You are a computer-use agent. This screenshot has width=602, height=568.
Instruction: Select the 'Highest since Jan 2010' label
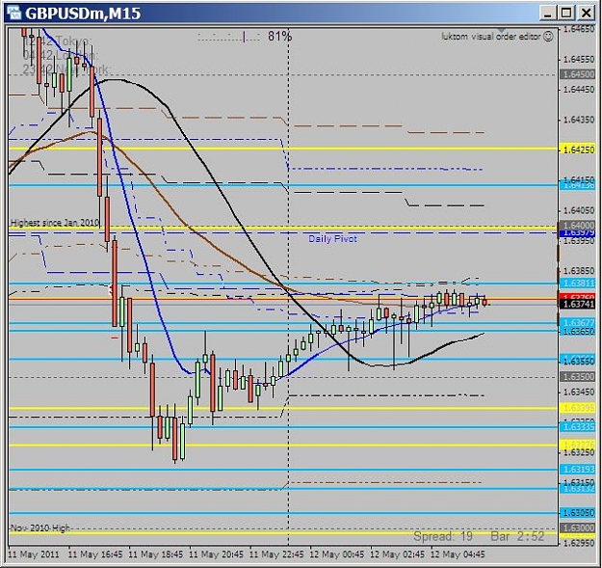click(x=55, y=223)
